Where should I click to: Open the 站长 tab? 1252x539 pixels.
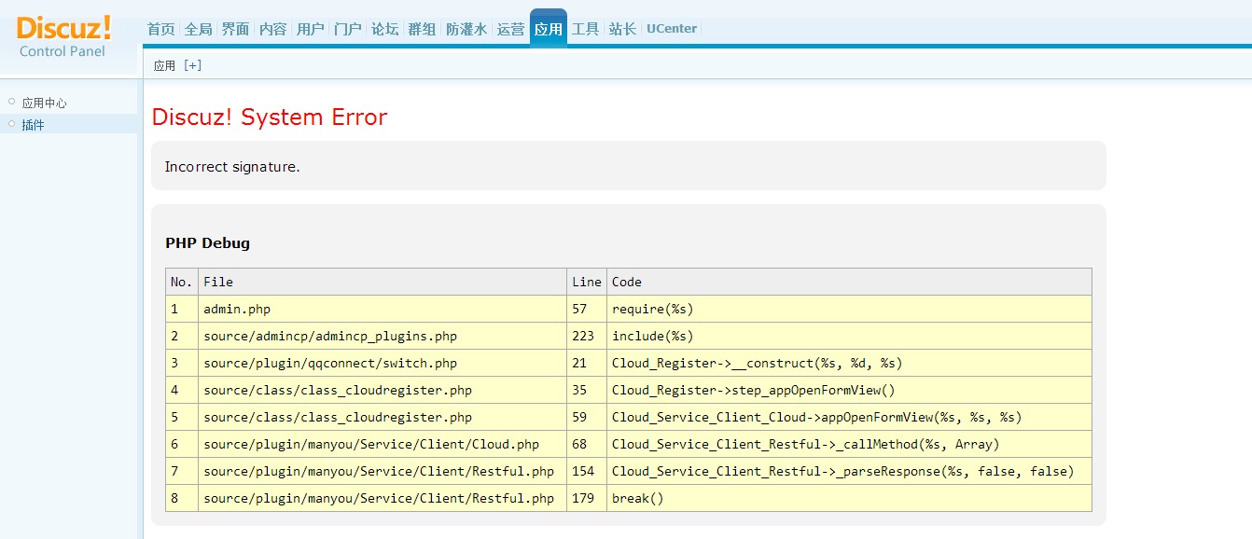click(622, 29)
